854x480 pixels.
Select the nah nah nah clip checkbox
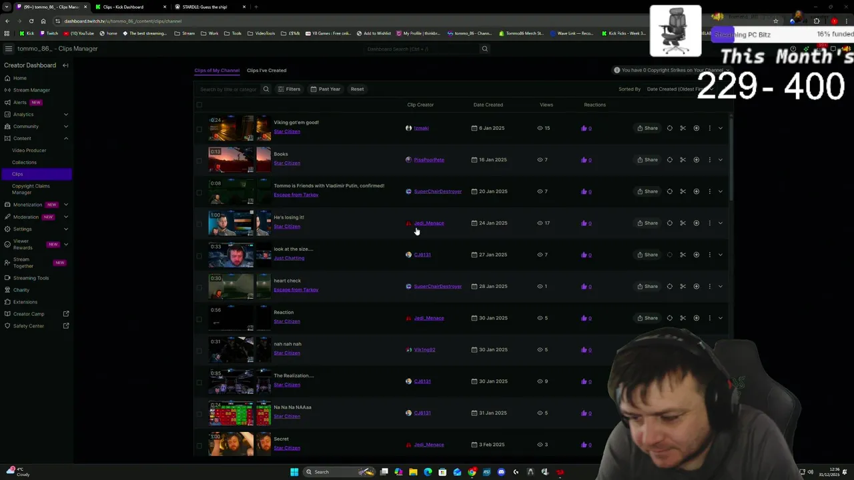pyautogui.click(x=199, y=351)
